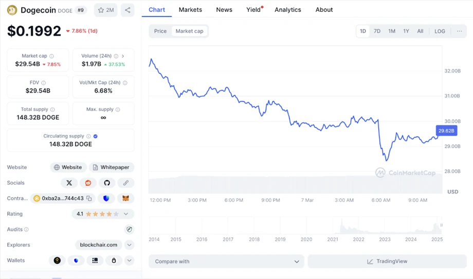Click the share icon next to Dogecoin
The image size is (473, 279).
pyautogui.click(x=128, y=10)
